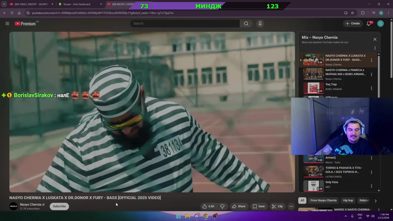
Task: Open options for Toq Trap playlist entry
Action: [372, 88]
